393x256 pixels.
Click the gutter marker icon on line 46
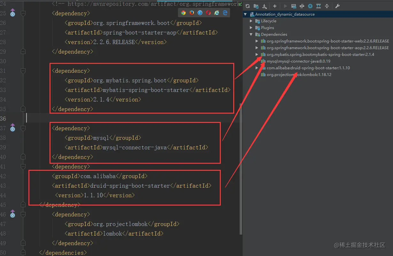tap(12, 214)
